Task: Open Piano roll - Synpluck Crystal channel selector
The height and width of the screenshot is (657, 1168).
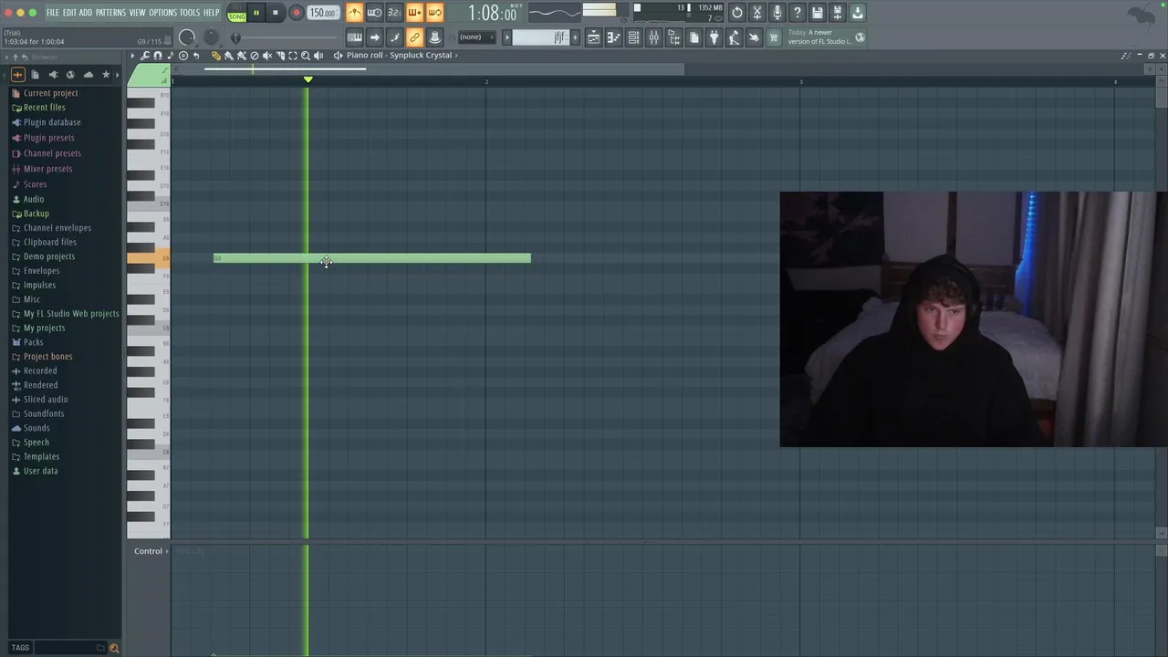Action: [399, 55]
